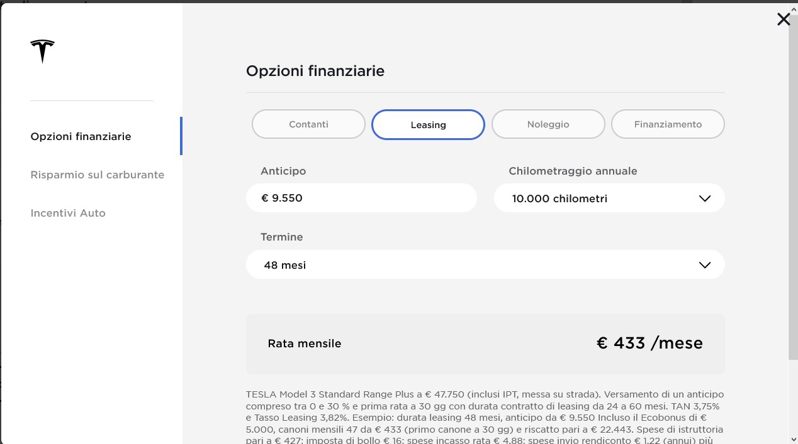Open the Termine 48 mesi dropdown
The height and width of the screenshot is (444, 798).
coord(485,264)
